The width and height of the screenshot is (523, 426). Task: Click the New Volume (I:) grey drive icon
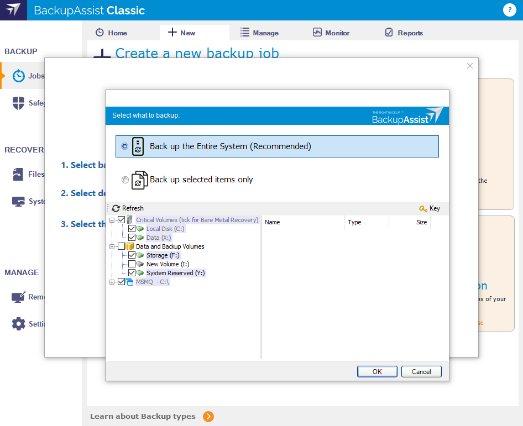pos(140,264)
